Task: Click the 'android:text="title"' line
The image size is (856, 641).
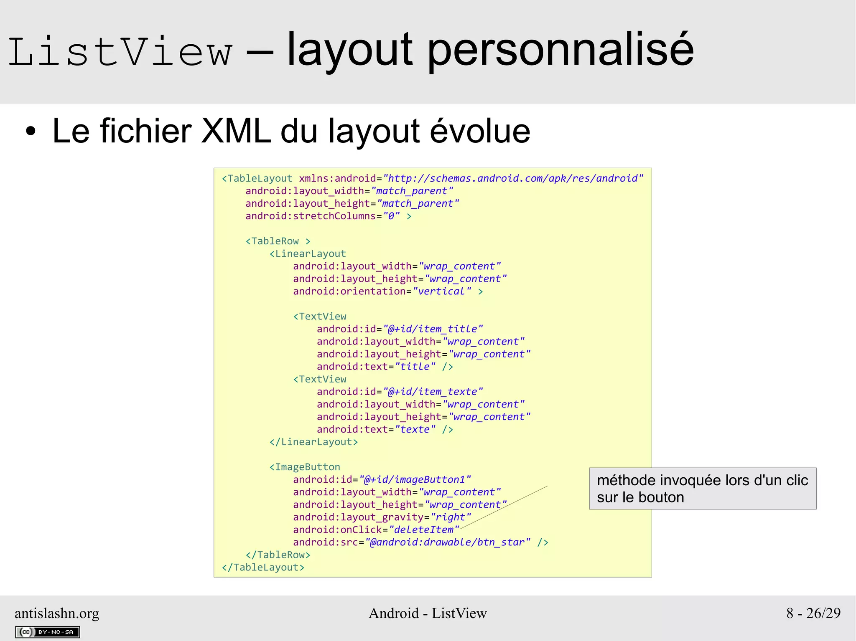Action: (x=385, y=367)
